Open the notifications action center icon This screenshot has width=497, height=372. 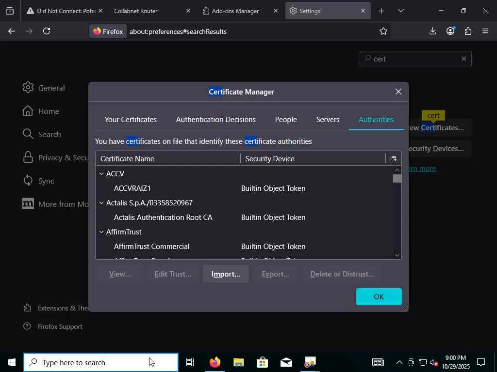[x=481, y=362]
